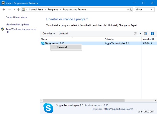Minimize the Programs and Features window
The image size is (157, 114).
(134, 3)
